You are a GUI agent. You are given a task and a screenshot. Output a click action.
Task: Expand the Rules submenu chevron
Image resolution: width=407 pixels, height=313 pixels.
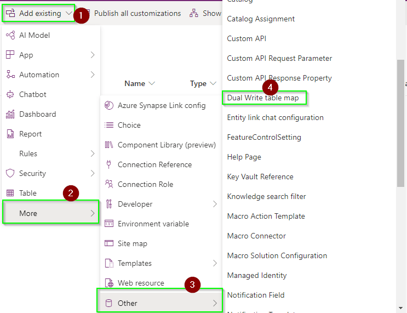tap(93, 153)
